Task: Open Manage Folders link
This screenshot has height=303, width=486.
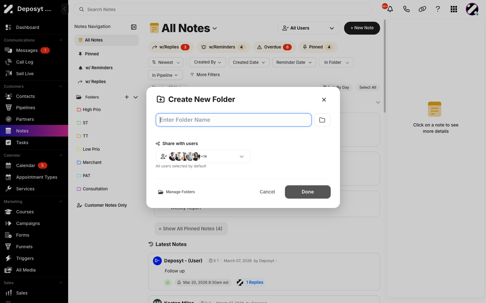Action: pyautogui.click(x=176, y=192)
